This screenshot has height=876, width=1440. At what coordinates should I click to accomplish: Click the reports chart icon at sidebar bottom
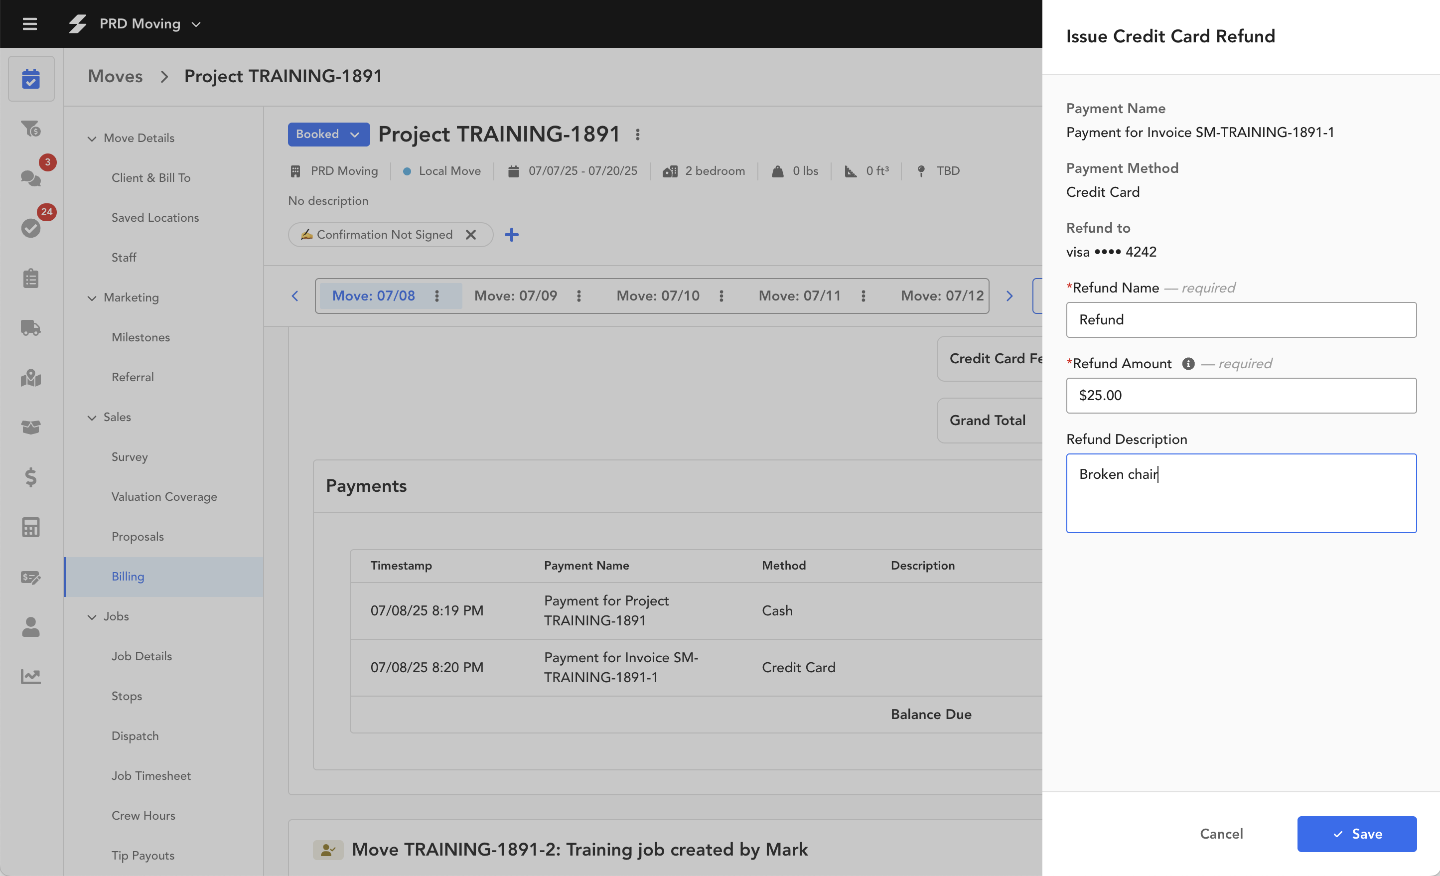pyautogui.click(x=31, y=676)
